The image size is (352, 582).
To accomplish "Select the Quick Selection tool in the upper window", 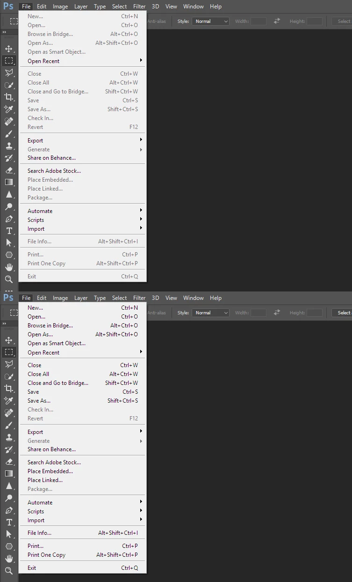I will pos(9,85).
